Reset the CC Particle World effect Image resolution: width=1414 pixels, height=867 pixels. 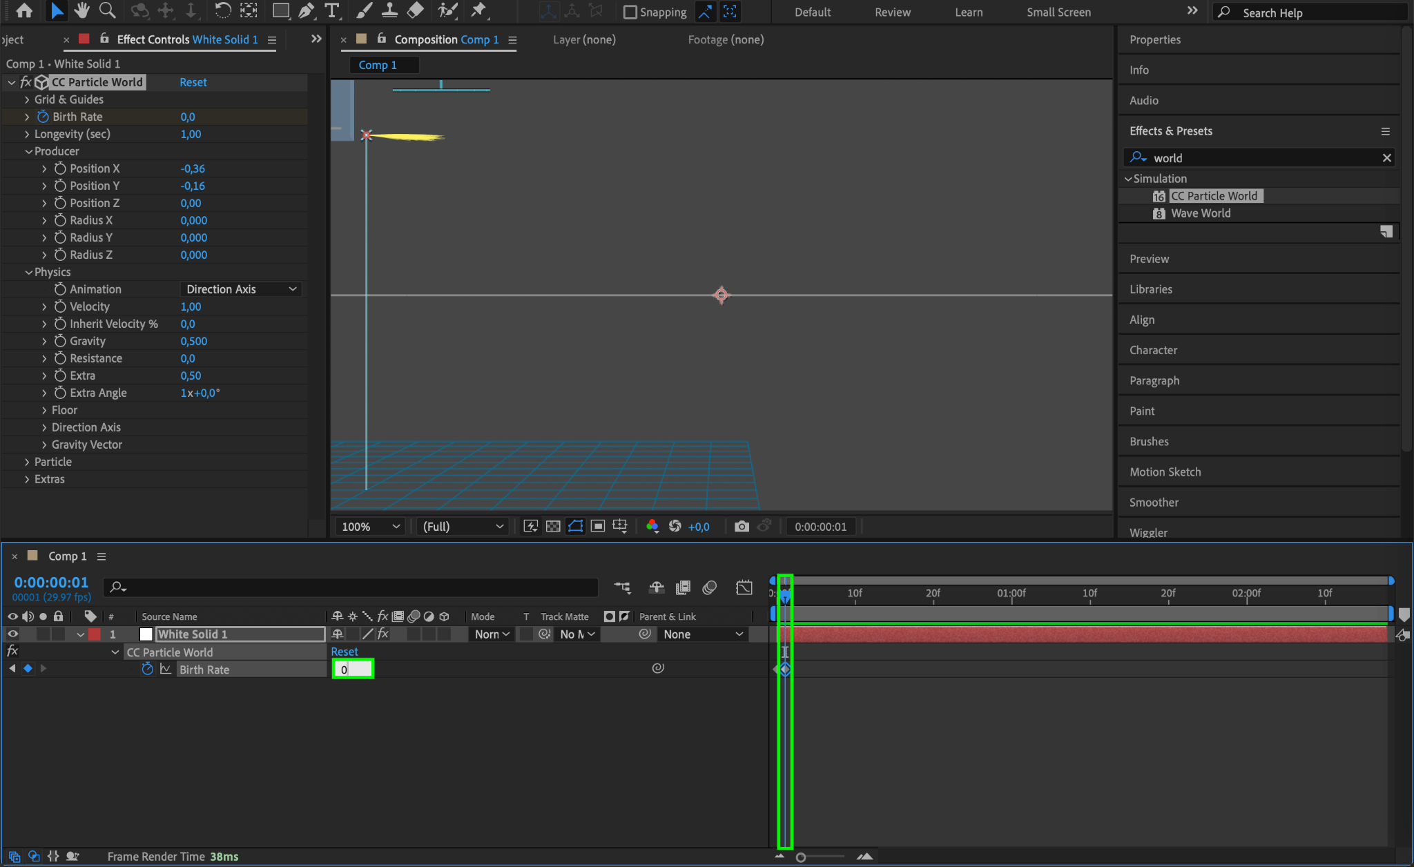pyautogui.click(x=193, y=82)
